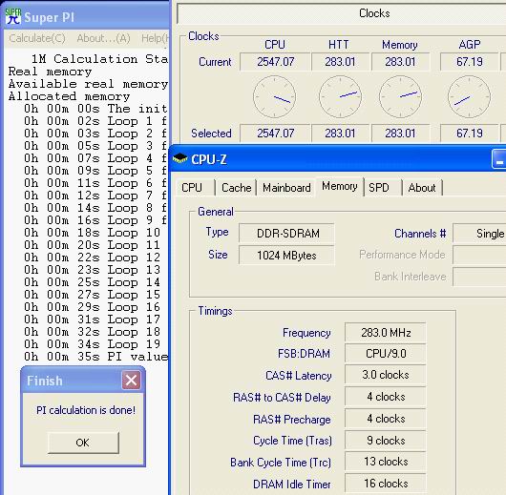The image size is (506, 495).
Task: Click the Super PI window title bar
Action: point(86,16)
